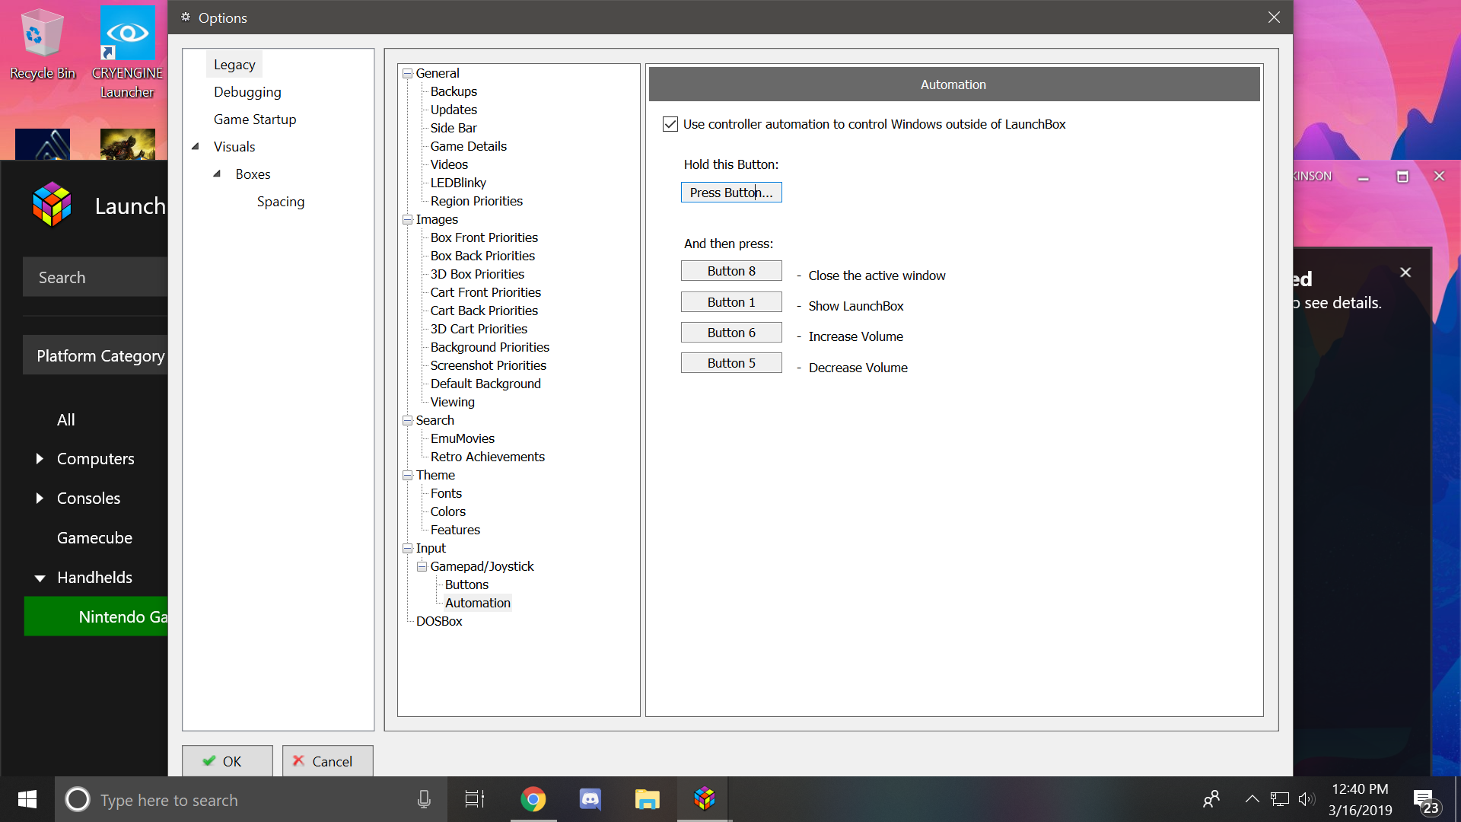Image resolution: width=1461 pixels, height=822 pixels.
Task: Select the Gamecube platform entry
Action: 94,538
